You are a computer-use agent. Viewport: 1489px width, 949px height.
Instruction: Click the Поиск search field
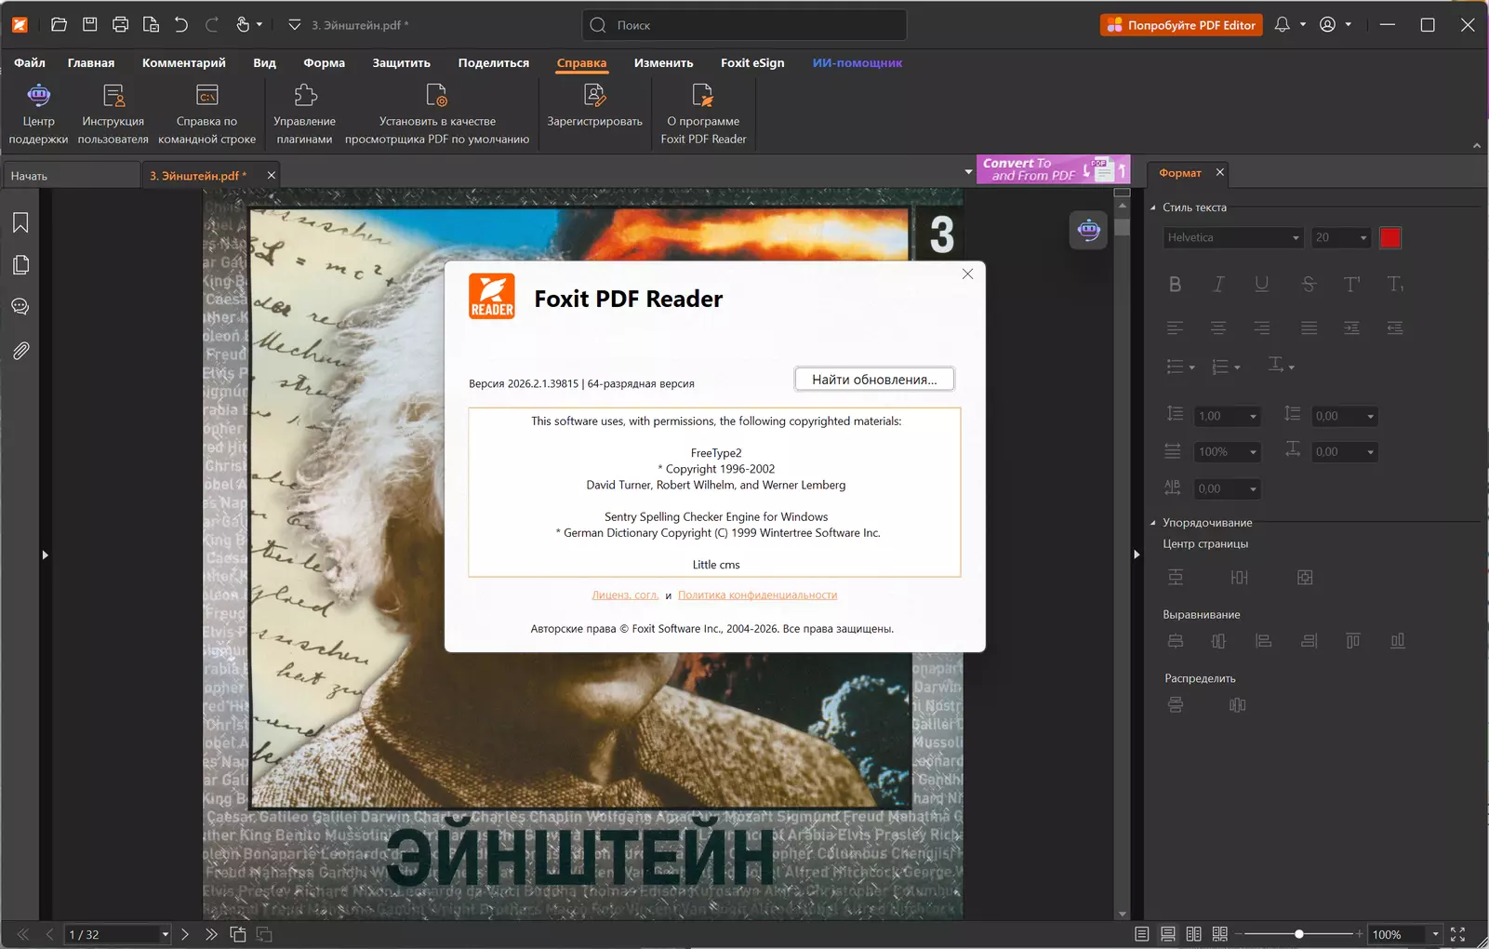coord(744,25)
